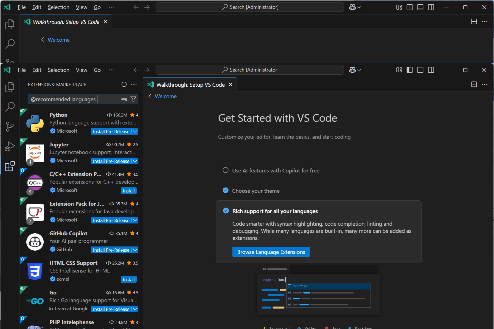This screenshot has width=494, height=329.
Task: Open the Run and Debug view
Action: pyautogui.click(x=10, y=146)
